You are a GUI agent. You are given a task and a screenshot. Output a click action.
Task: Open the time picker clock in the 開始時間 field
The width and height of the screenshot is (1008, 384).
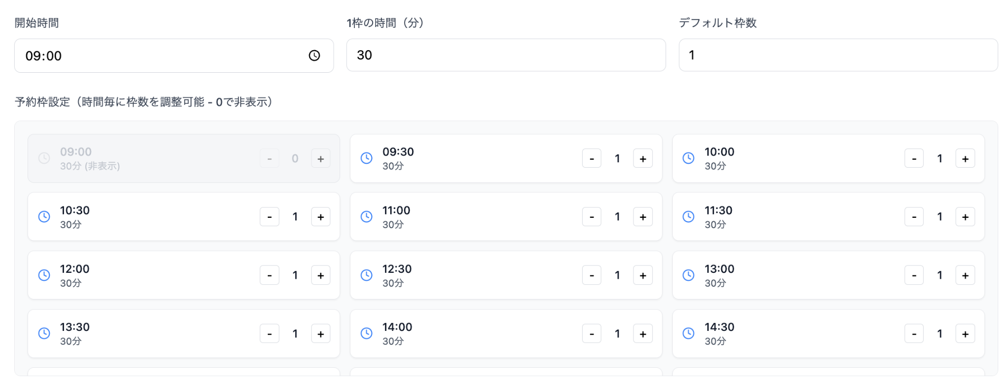point(314,56)
